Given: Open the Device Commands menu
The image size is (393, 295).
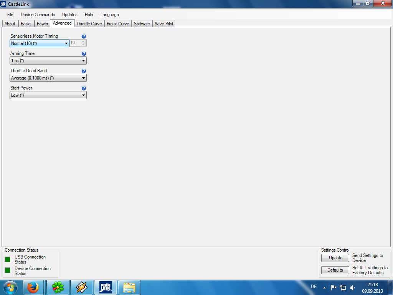Looking at the screenshot, I should [38, 15].
